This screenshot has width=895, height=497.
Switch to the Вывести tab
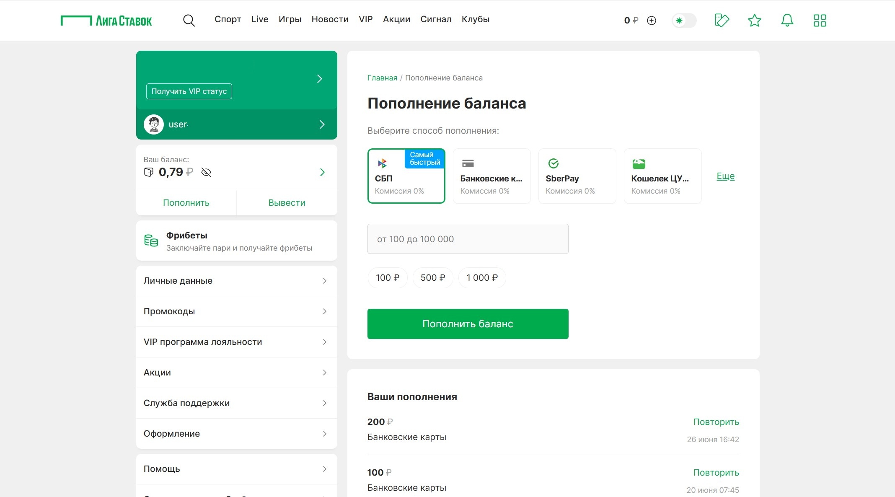[287, 202]
